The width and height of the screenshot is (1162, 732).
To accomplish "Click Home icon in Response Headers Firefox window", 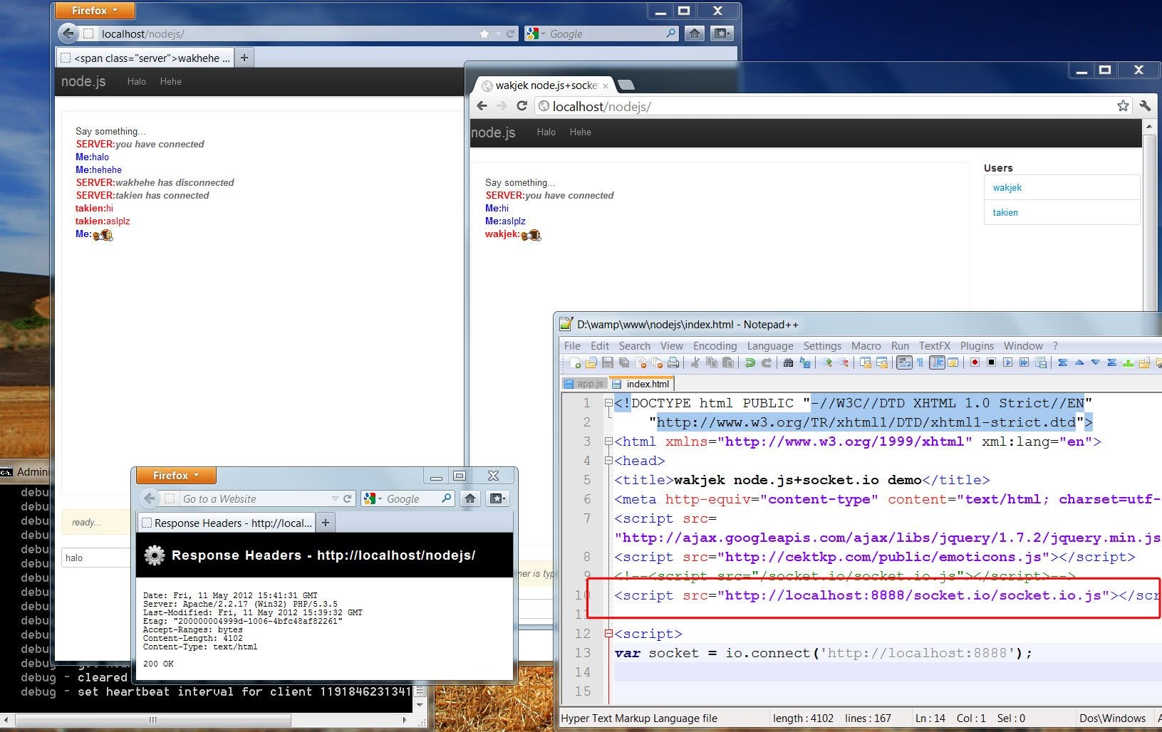I will (470, 498).
